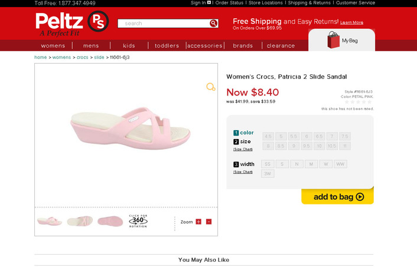417x267 pixels.
Task: Select size 4.5
Action: click(268, 136)
